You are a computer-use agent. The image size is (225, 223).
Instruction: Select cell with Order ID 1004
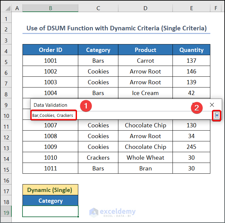click(x=50, y=93)
